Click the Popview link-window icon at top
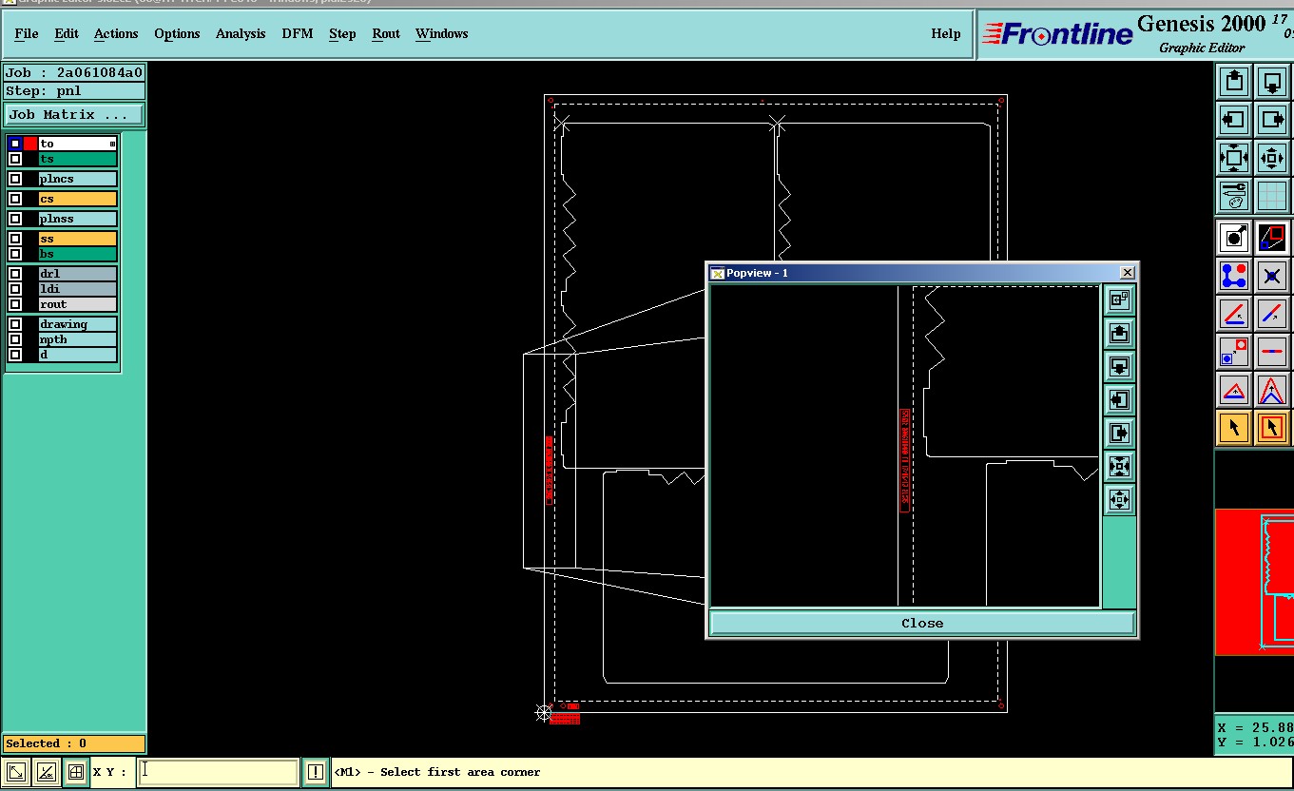Image resolution: width=1294 pixels, height=791 pixels. 1119,300
